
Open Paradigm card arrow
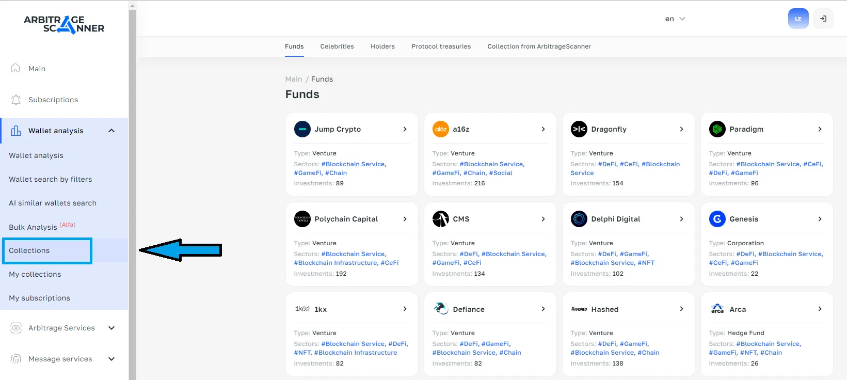coord(820,129)
